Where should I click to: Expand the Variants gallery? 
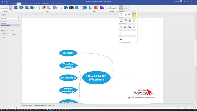[105, 10]
